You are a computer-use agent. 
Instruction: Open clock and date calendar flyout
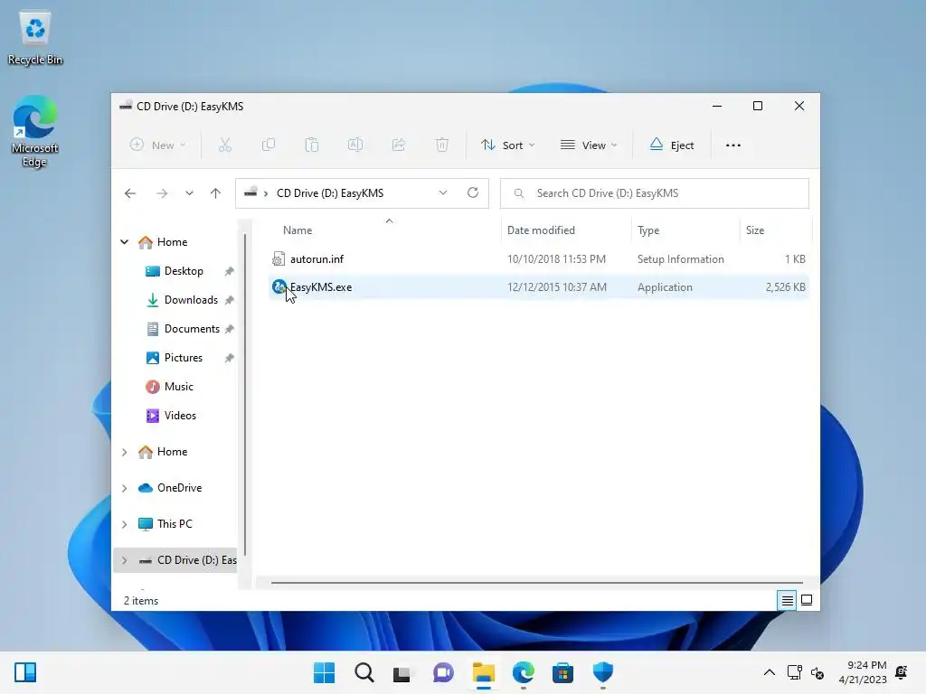tap(862, 672)
